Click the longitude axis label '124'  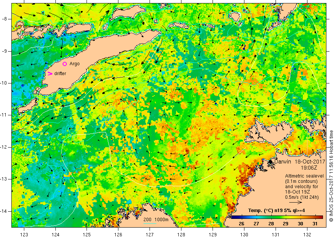click(55, 235)
